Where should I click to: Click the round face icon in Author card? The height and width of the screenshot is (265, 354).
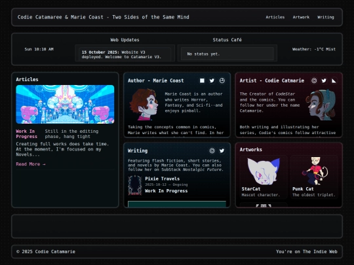[x=222, y=80]
